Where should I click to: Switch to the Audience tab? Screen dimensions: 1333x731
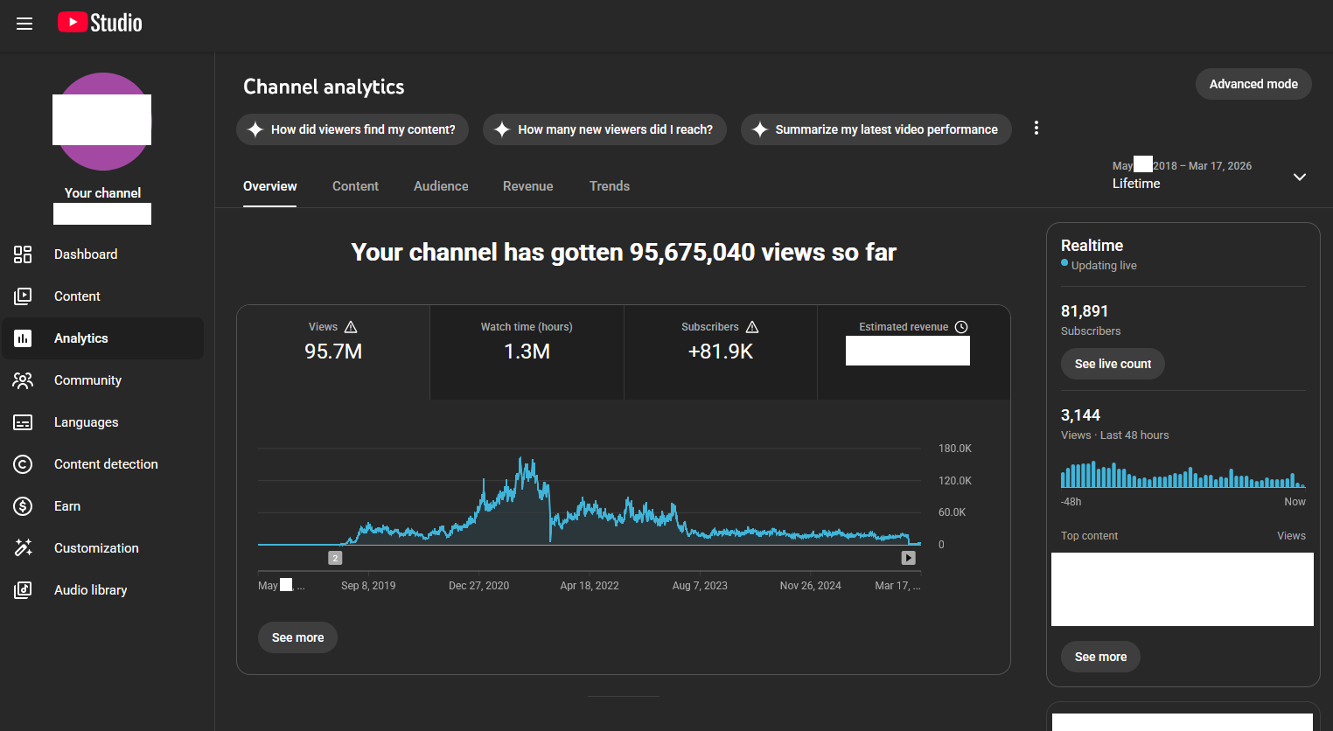click(x=441, y=186)
